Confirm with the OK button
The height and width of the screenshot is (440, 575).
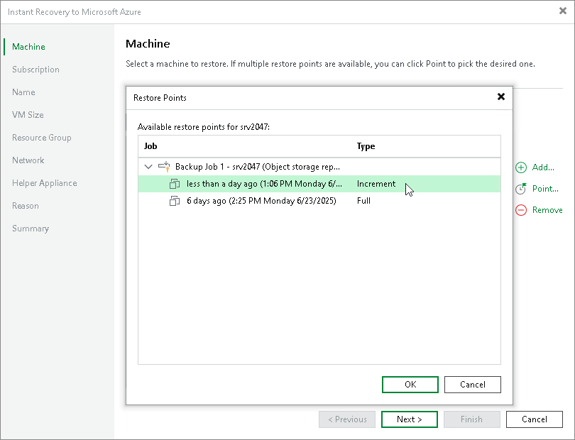[410, 384]
